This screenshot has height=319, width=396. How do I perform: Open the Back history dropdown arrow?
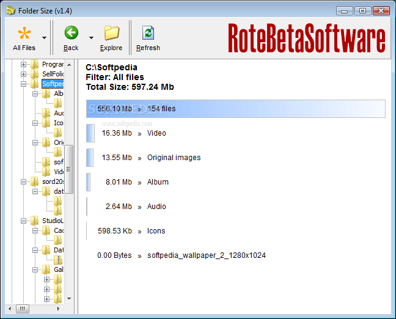91,38
